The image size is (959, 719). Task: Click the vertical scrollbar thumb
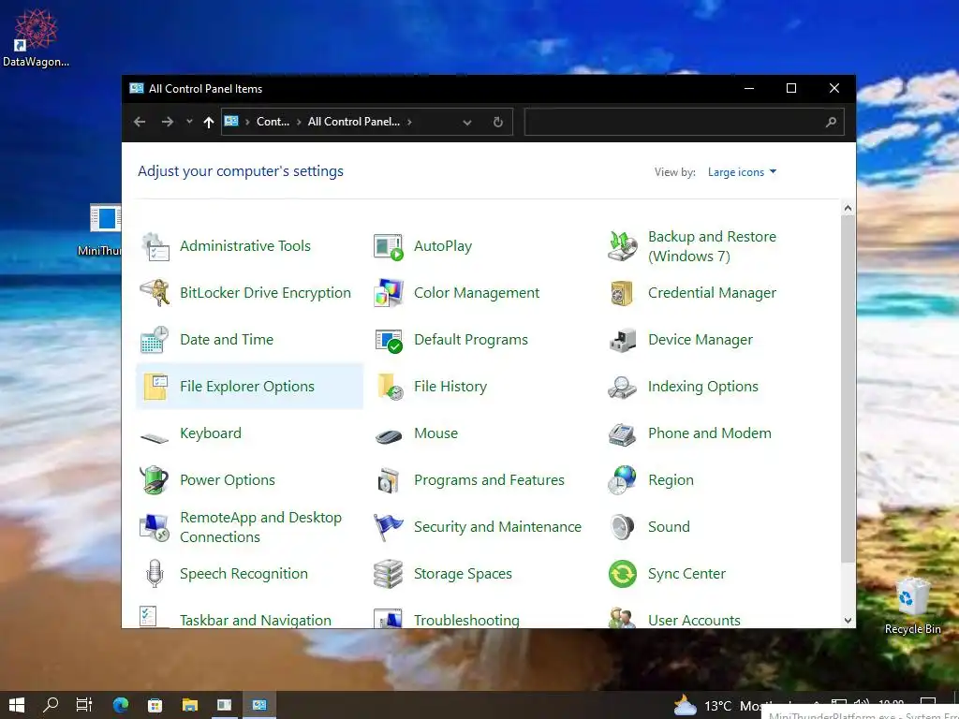point(848,389)
